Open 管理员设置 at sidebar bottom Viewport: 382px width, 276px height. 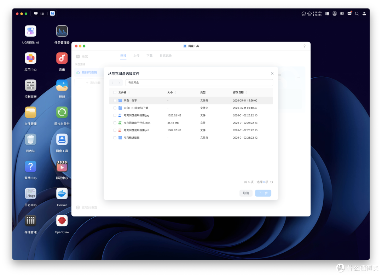[87, 207]
